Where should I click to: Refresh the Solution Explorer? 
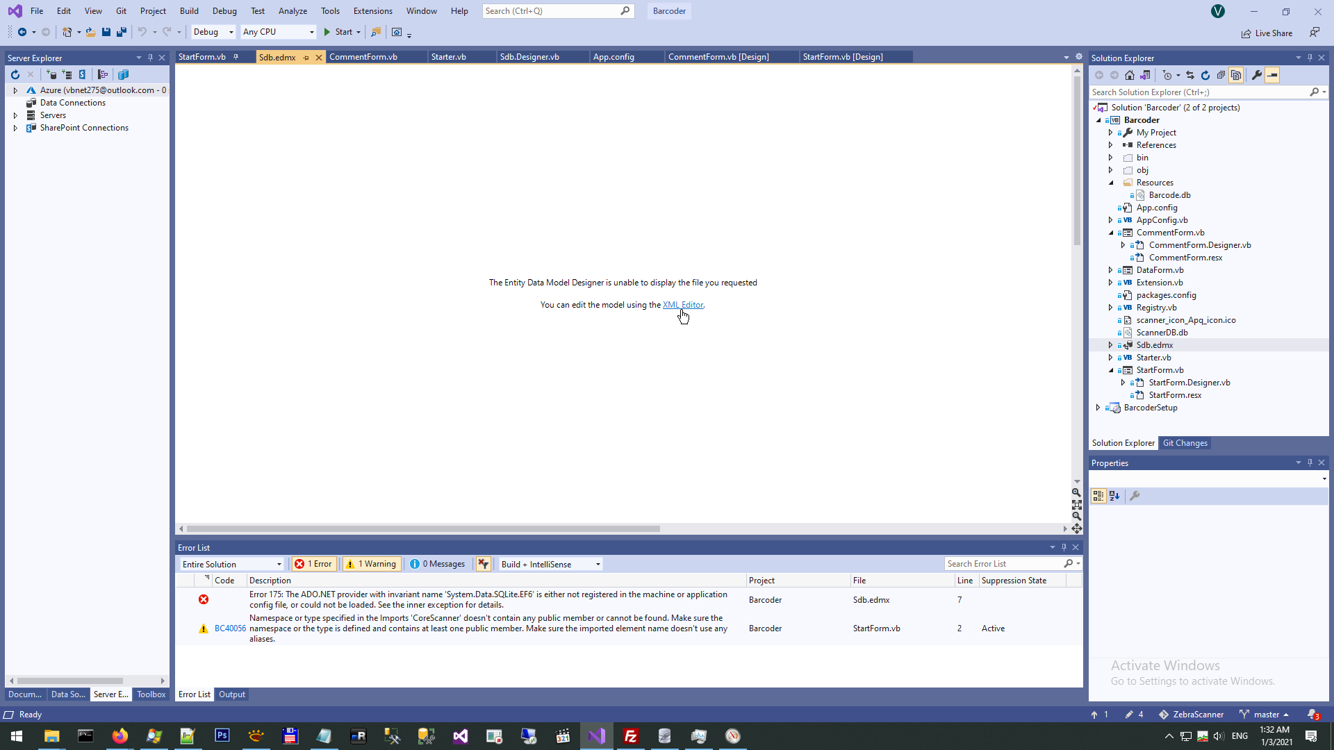[x=1205, y=75]
